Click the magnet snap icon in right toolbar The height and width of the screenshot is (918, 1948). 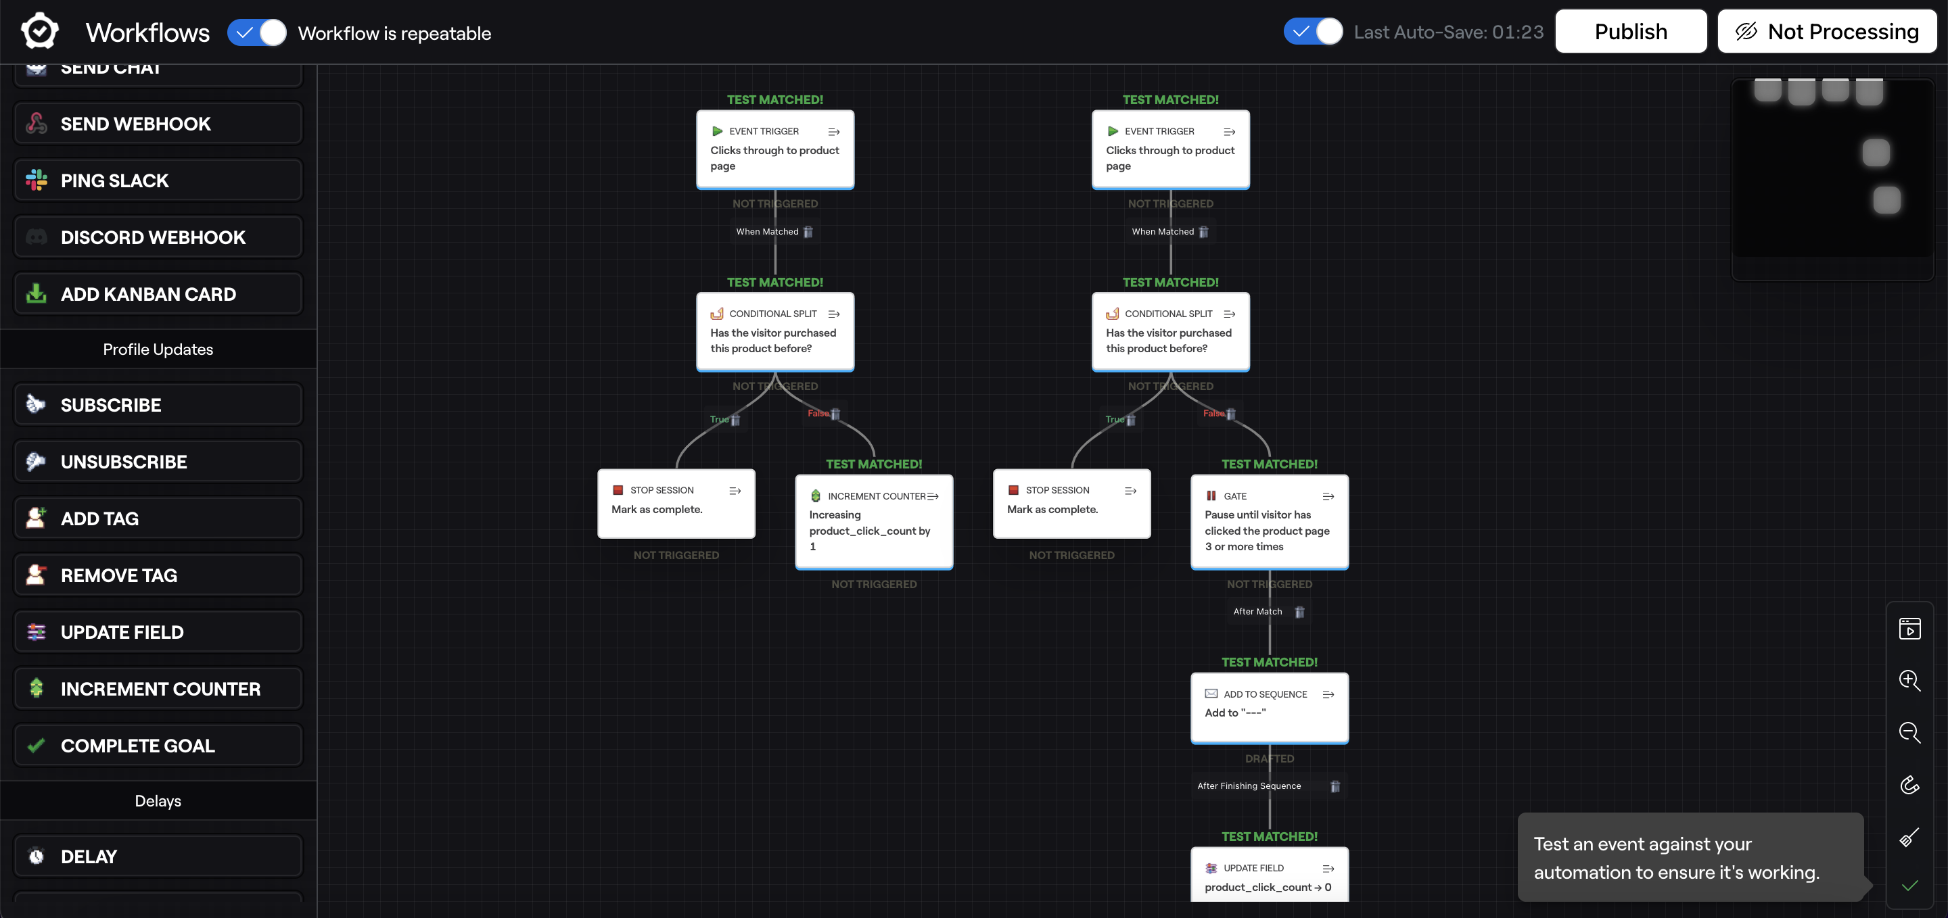(1909, 785)
